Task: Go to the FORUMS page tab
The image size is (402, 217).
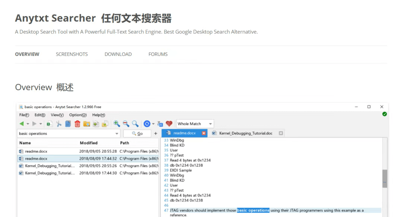Action: [158, 54]
